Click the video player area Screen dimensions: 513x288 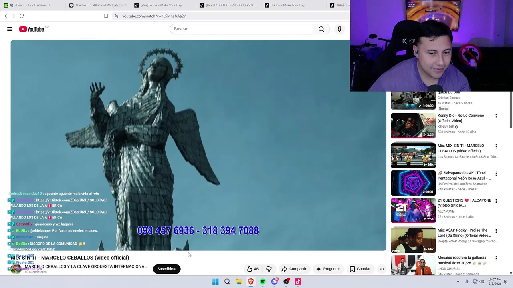coord(198,145)
